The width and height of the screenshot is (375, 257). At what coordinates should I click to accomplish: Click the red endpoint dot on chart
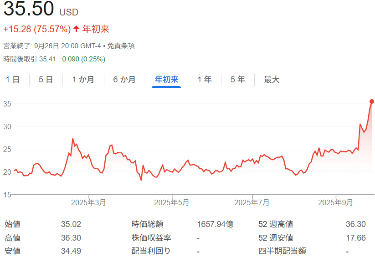coord(371,101)
